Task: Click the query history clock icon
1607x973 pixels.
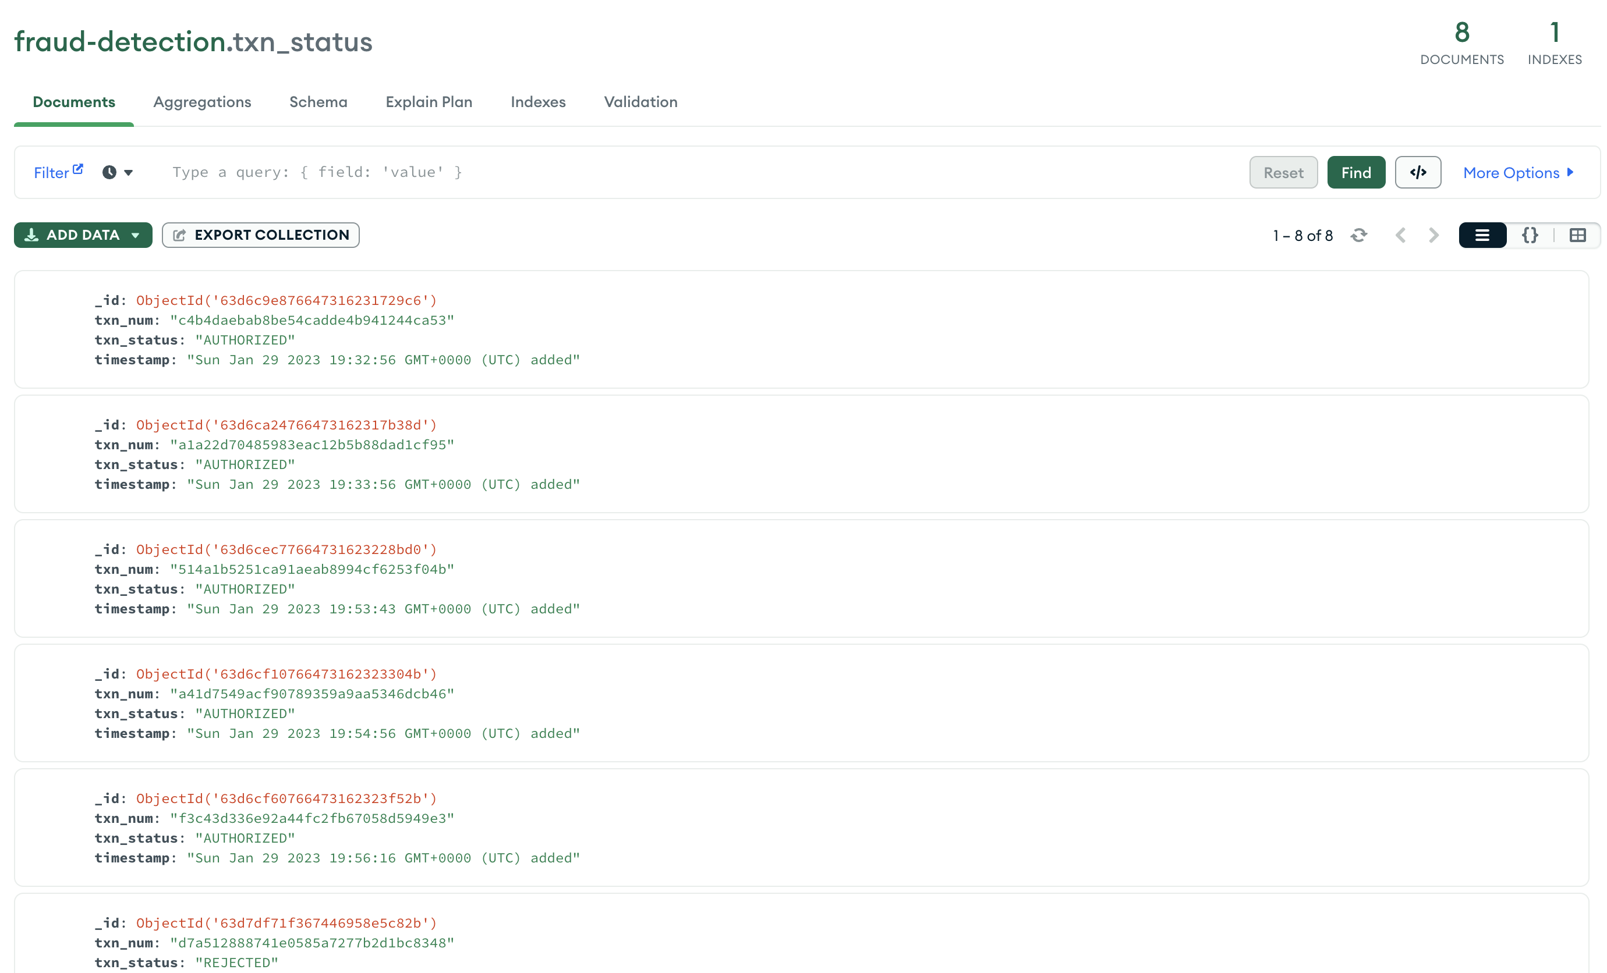Action: [109, 173]
